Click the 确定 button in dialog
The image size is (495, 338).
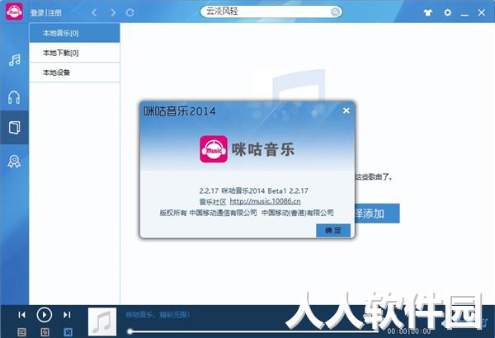[333, 230]
